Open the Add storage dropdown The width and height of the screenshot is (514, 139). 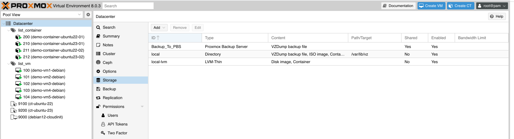click(x=159, y=28)
